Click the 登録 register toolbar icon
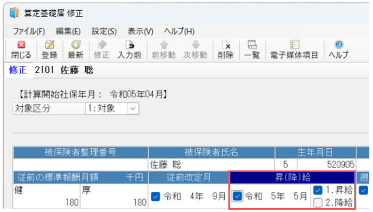This screenshot has width=373, height=212. tap(50, 45)
